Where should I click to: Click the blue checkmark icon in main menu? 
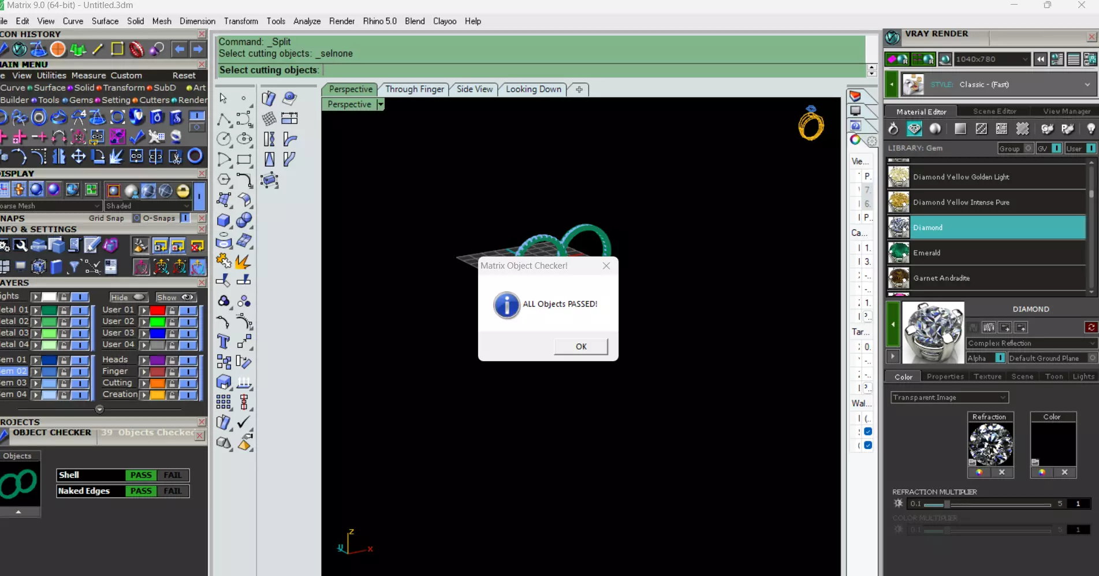pyautogui.click(x=137, y=136)
